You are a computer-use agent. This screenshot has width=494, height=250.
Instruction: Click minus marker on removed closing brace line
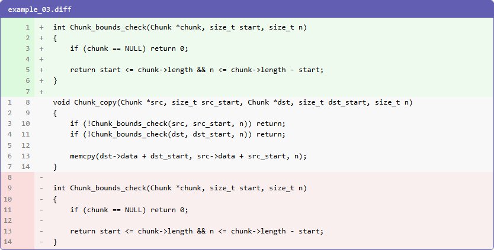[41, 241]
